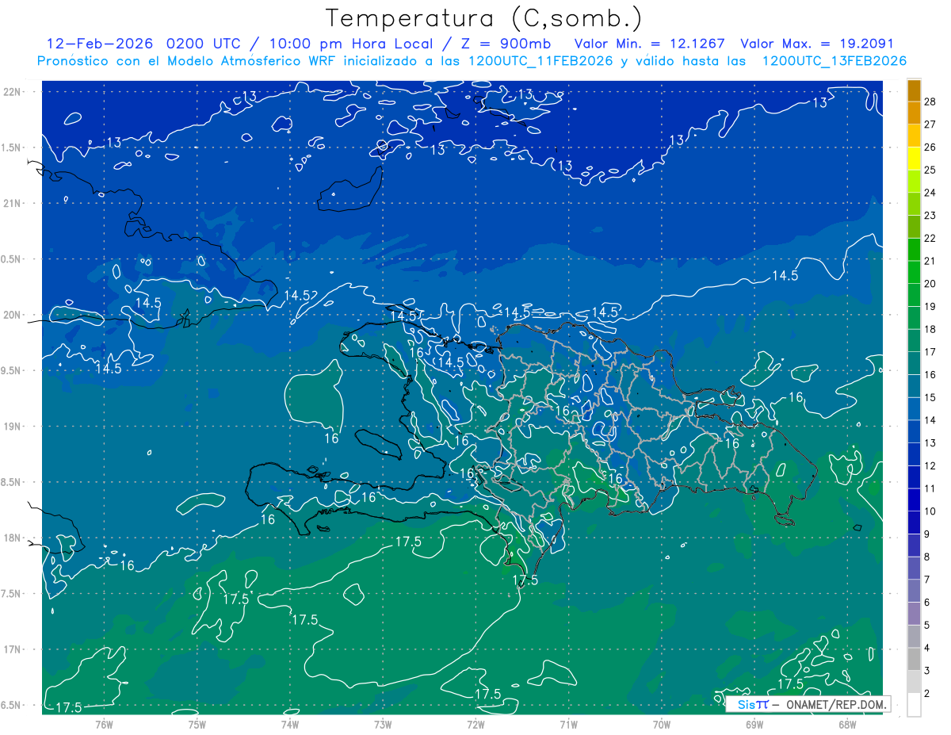951x735 pixels.
Task: Click the valid-until time "1200UTC_13FEB2026"
Action: [835, 61]
